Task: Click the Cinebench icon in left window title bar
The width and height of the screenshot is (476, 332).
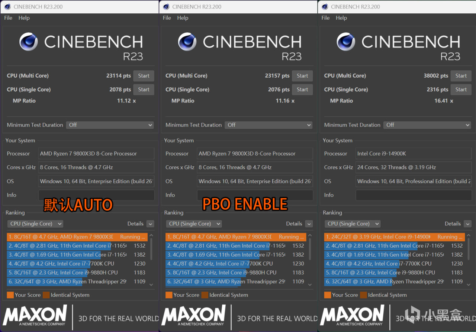Action: point(7,7)
